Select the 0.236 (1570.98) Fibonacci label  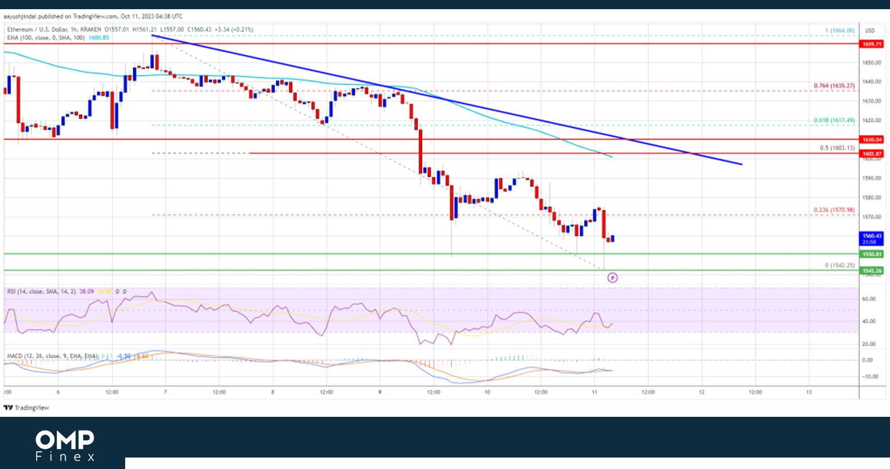click(x=834, y=210)
